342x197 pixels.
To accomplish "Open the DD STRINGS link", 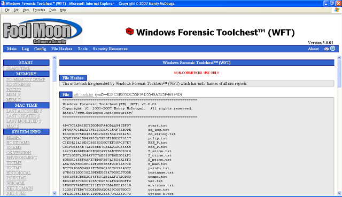I will (x=18, y=84).
